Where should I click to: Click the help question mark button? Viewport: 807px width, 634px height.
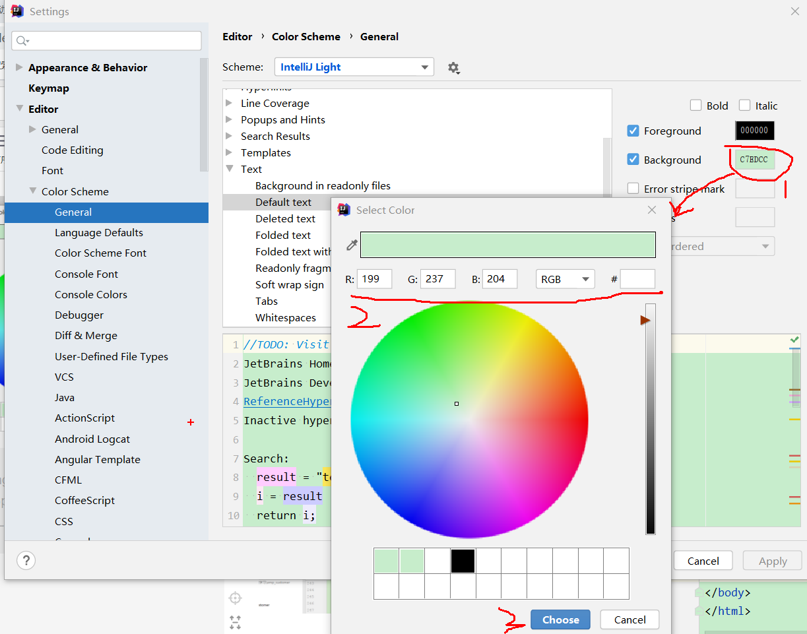26,561
